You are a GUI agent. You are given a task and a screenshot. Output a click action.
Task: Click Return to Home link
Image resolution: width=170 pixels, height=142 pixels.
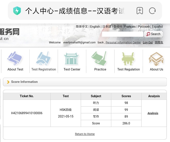click(x=85, y=134)
